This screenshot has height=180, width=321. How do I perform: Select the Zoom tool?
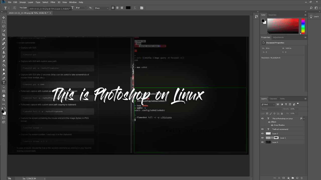[4, 100]
